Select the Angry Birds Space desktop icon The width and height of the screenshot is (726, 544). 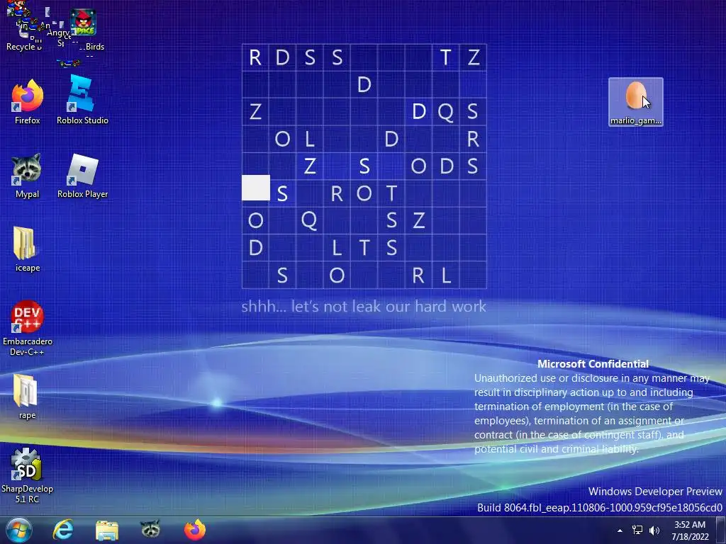tap(84, 30)
